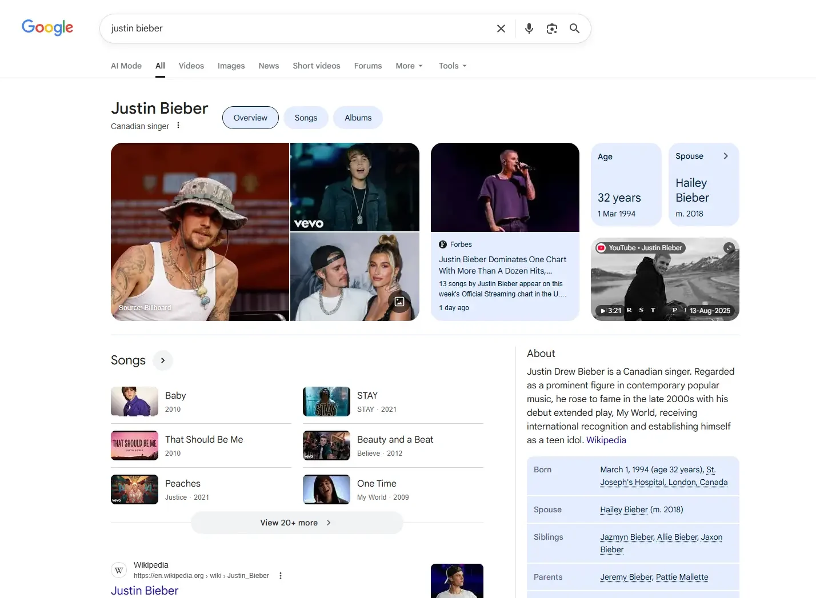Click the Google logo
Viewport: 816px width, 598px height.
pyautogui.click(x=47, y=27)
